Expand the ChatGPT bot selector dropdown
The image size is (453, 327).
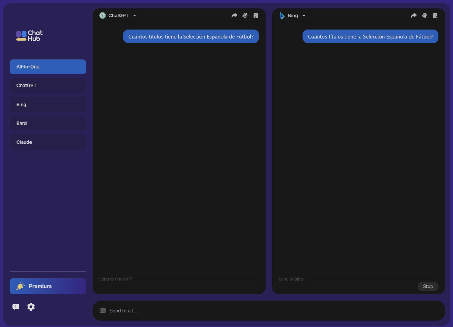pos(135,16)
